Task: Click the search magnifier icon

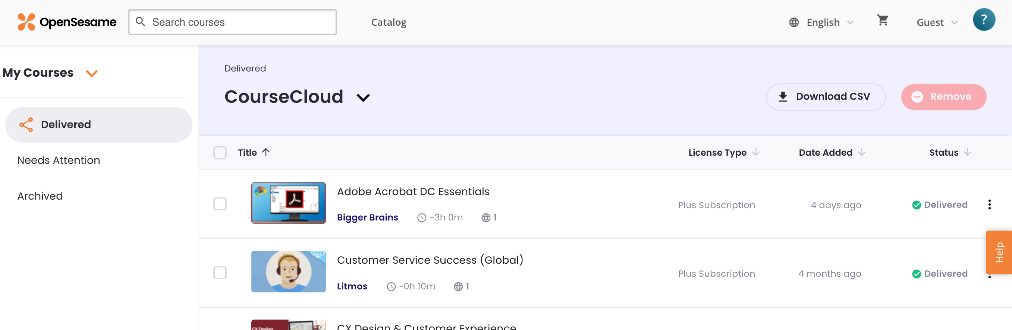Action: [140, 22]
